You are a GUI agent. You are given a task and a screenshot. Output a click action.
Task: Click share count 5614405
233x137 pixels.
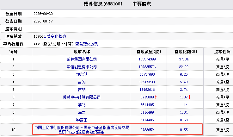147,105
